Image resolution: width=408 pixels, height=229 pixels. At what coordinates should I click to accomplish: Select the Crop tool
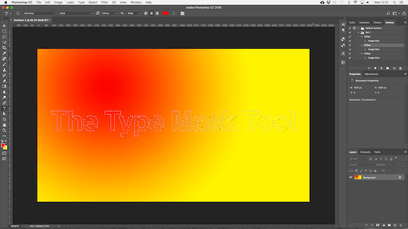tap(4, 48)
